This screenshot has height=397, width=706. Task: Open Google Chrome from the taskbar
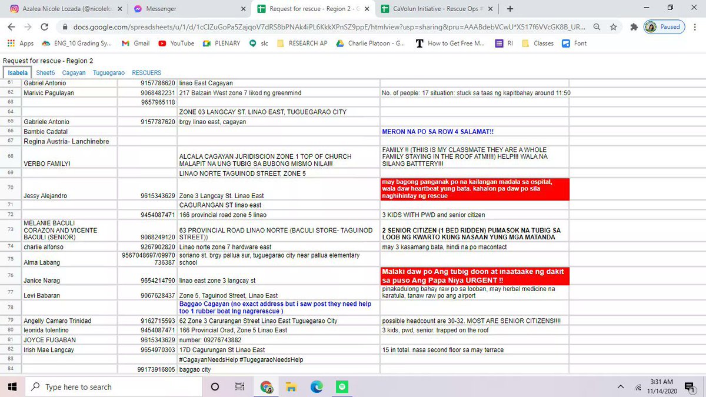point(267,386)
